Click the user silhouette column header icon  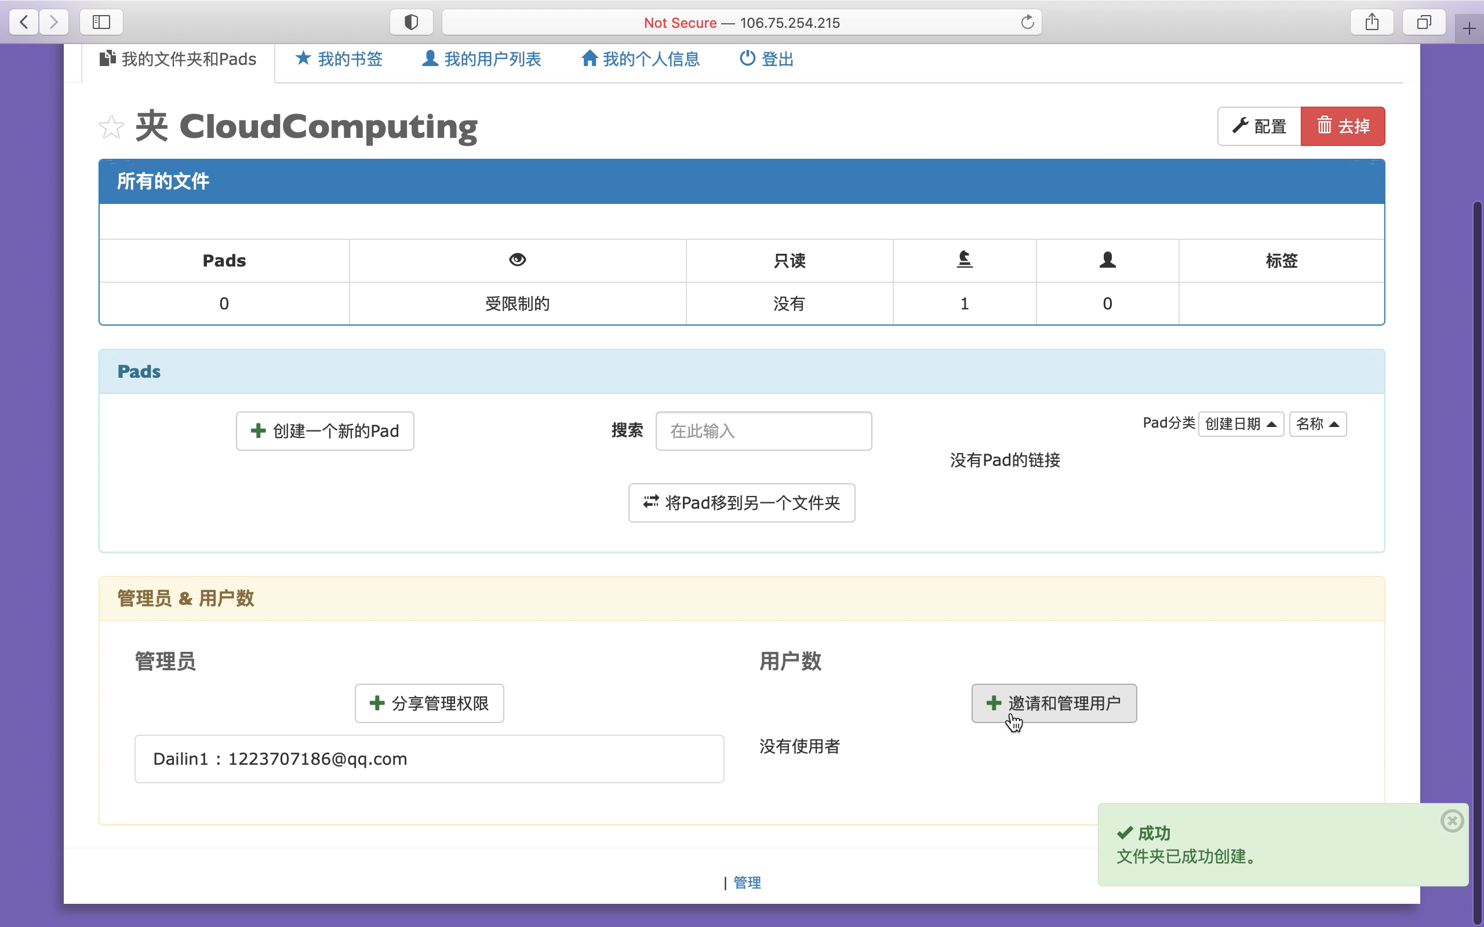click(1107, 260)
